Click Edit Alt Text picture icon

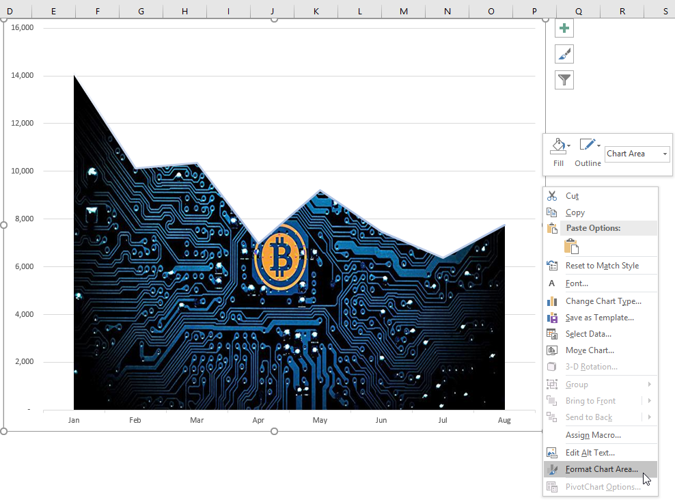coord(552,453)
